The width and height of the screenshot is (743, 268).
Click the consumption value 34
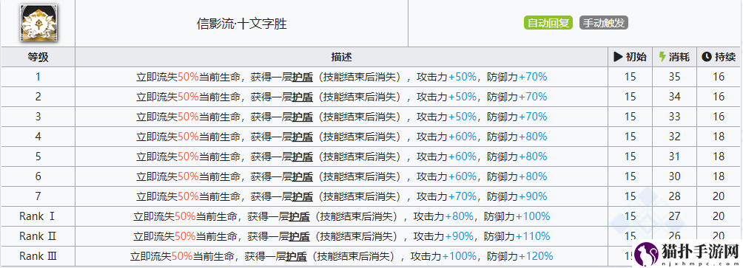point(675,97)
